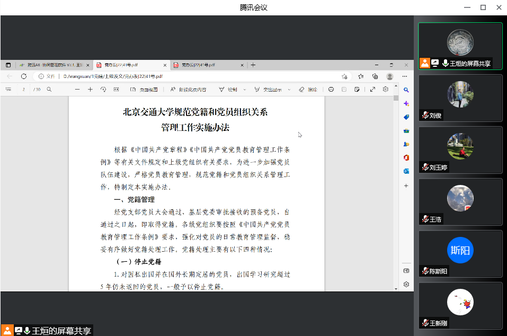
Task: Toggle 王浩's muted microphone icon
Action: coord(425,219)
